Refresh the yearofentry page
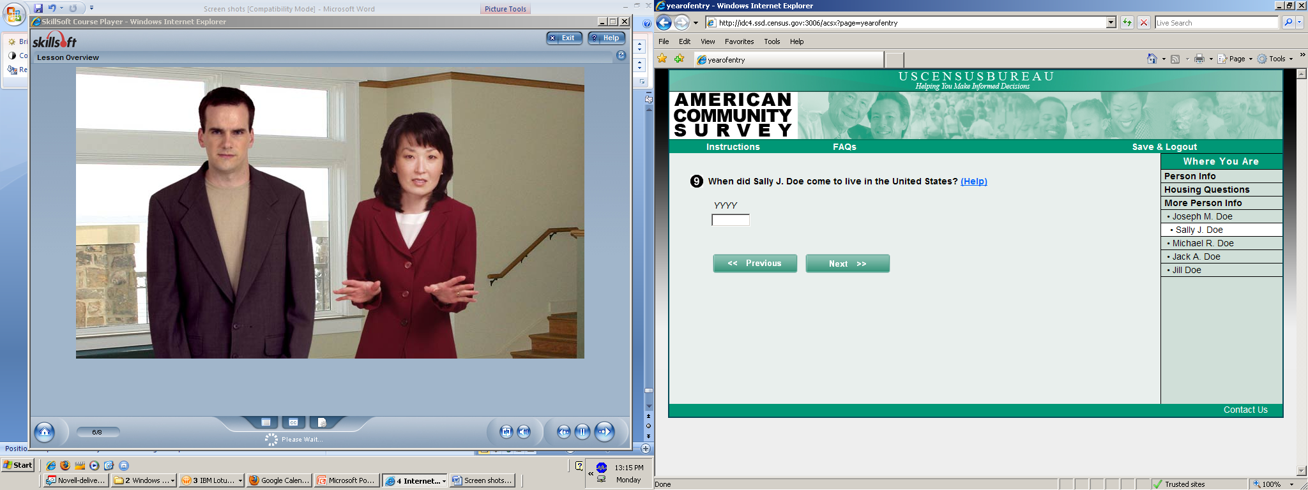This screenshot has height=490, width=1308. pos(1127,23)
